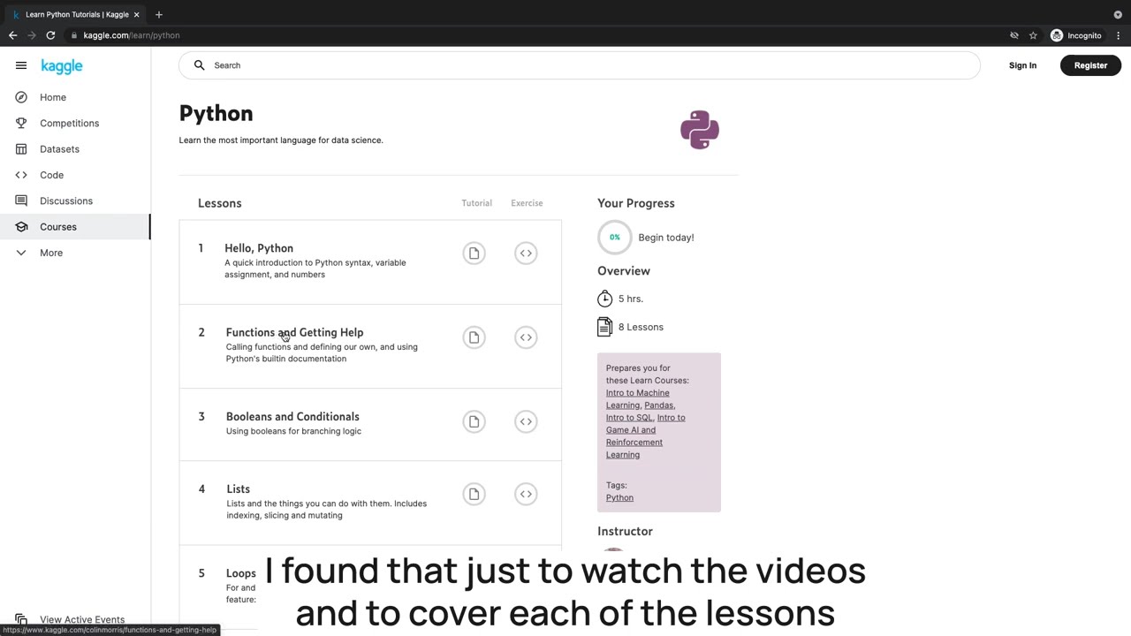Image resolution: width=1131 pixels, height=636 pixels.
Task: Follow the Pandas course link
Action: pos(658,405)
